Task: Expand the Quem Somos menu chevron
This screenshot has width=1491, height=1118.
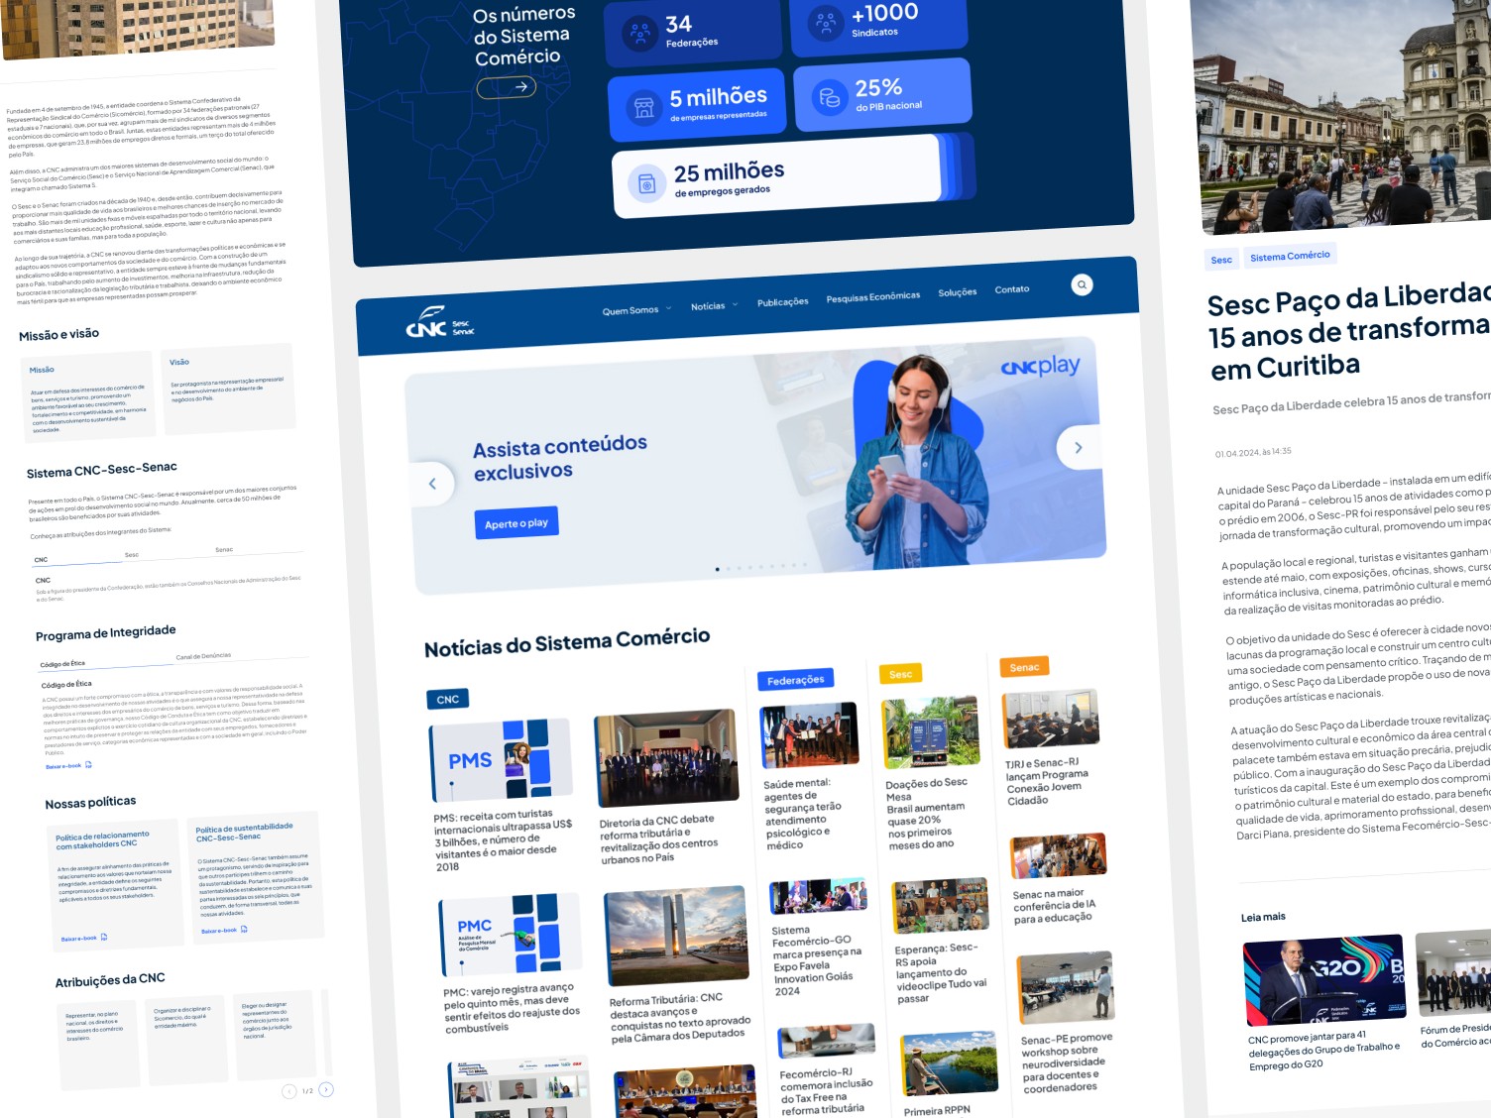Action: pos(669,308)
